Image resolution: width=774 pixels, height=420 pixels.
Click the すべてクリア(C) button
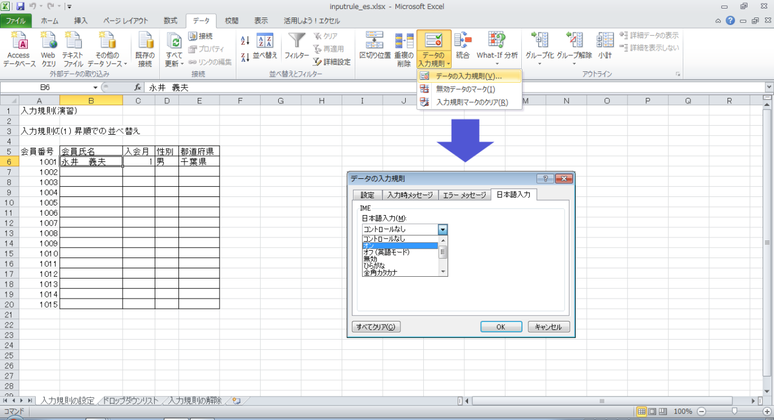click(376, 327)
